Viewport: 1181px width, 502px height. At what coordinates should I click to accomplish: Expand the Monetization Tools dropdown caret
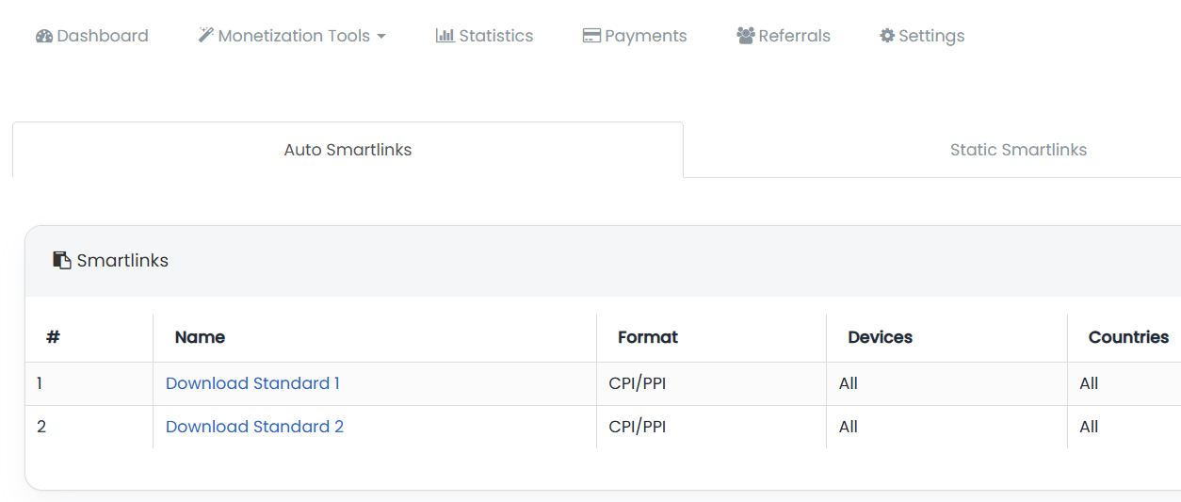[x=381, y=37]
